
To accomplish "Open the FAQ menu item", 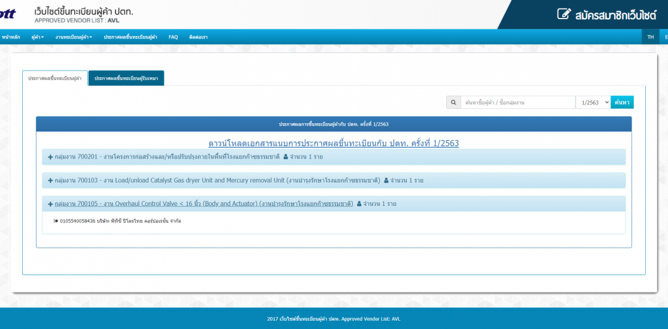I will (x=173, y=37).
